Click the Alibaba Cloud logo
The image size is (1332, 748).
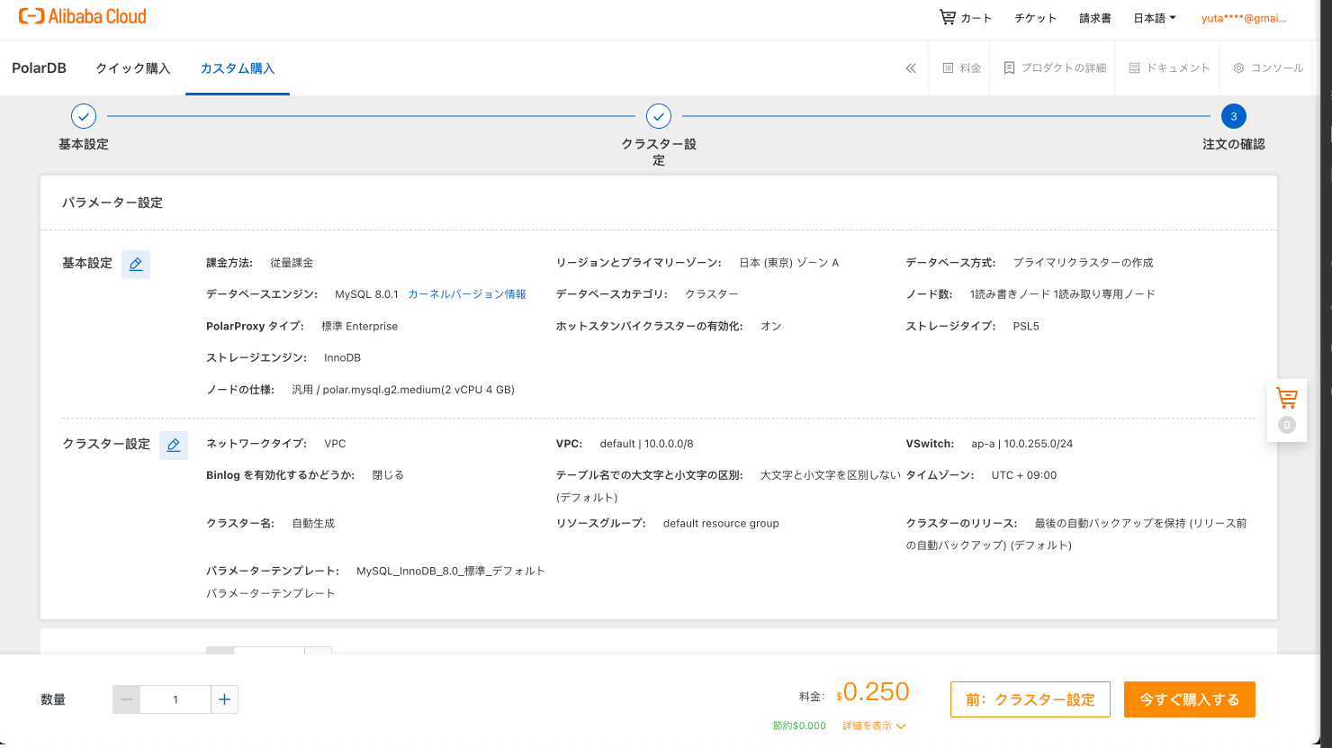pyautogui.click(x=83, y=15)
